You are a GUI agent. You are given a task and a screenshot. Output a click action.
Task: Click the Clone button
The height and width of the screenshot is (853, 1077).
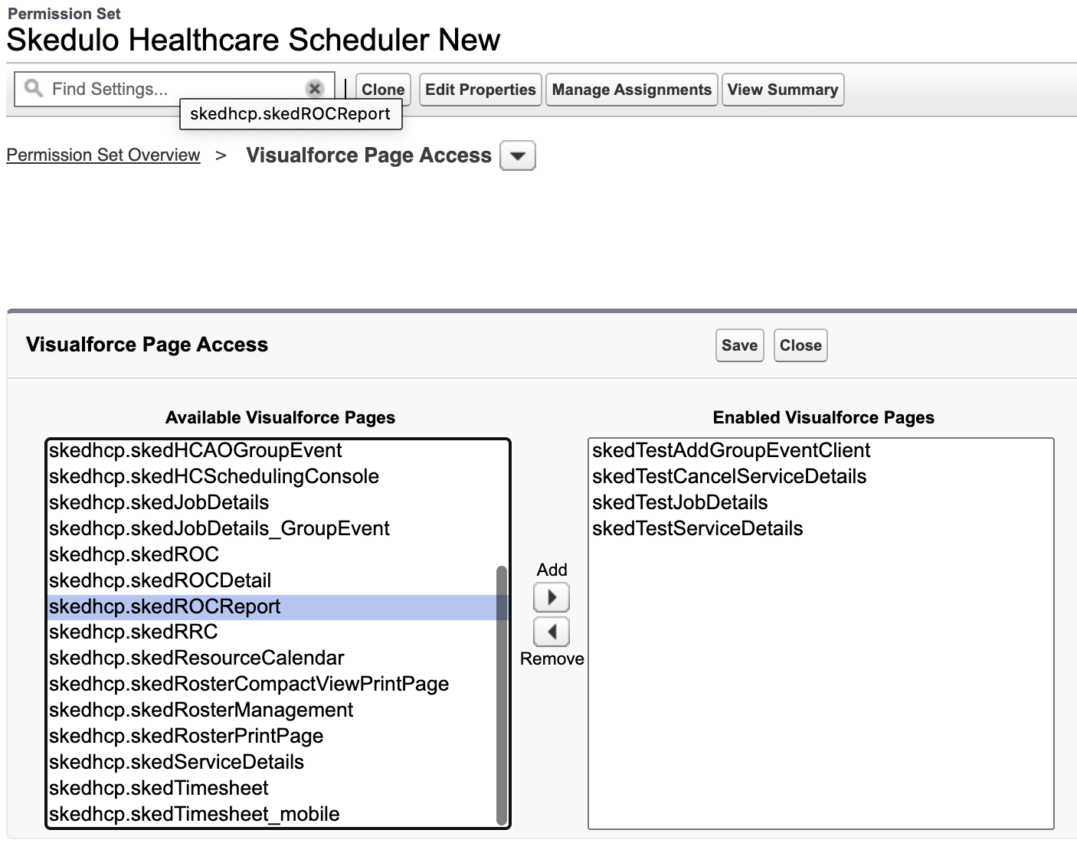383,90
